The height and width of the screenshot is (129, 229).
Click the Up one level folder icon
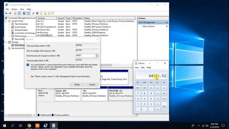pyautogui.click(x=15, y=14)
